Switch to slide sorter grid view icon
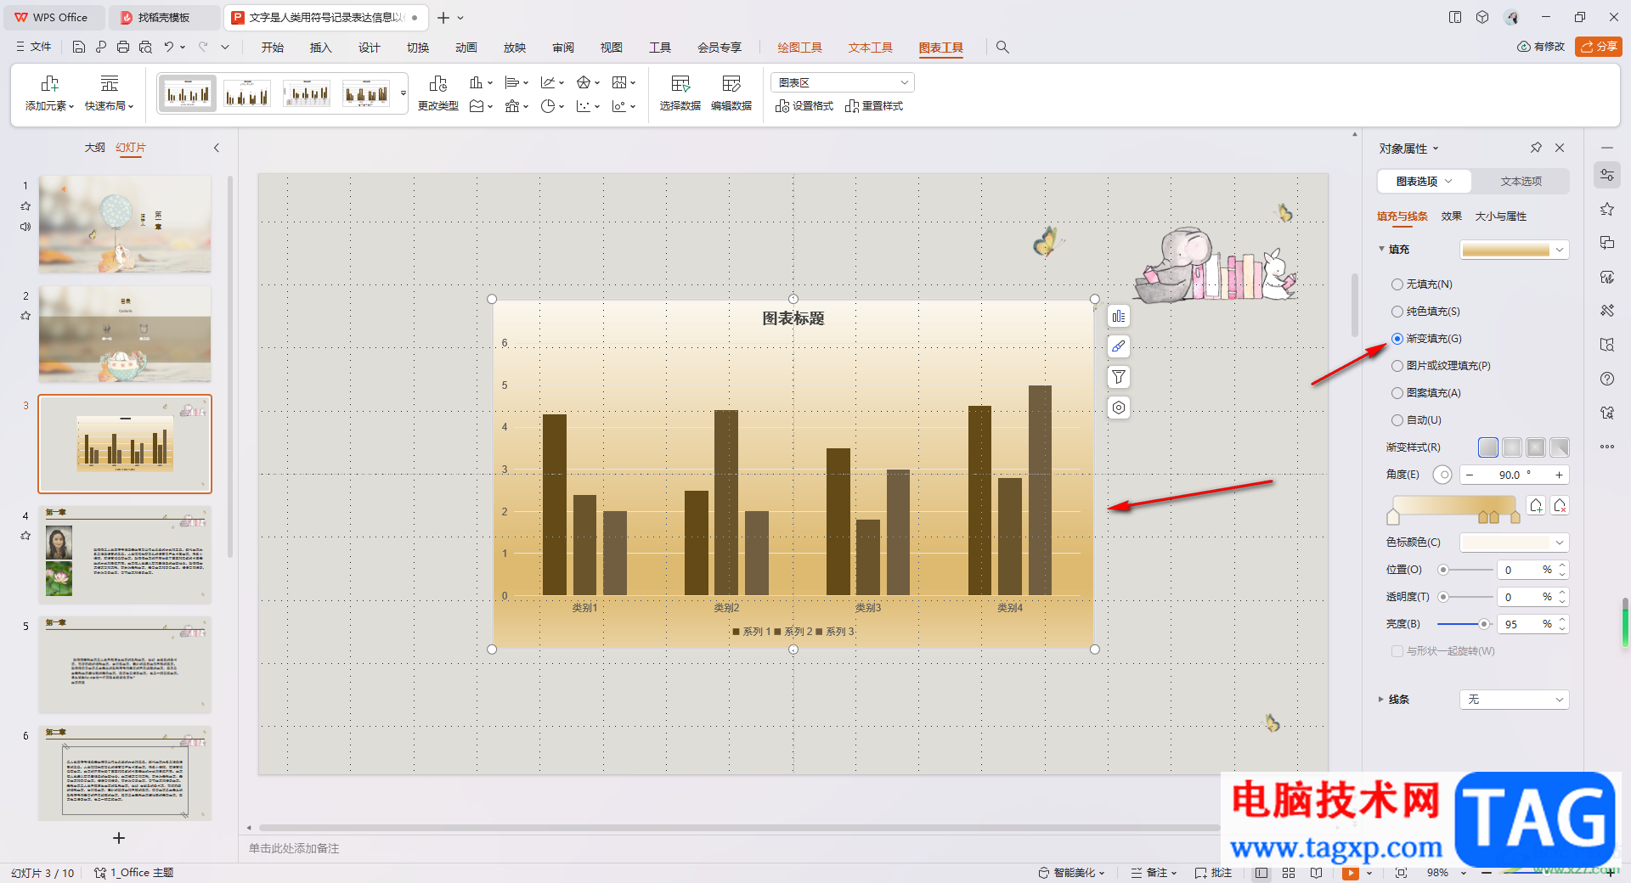The image size is (1631, 883). (1289, 873)
